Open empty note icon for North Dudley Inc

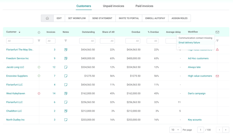66,120
